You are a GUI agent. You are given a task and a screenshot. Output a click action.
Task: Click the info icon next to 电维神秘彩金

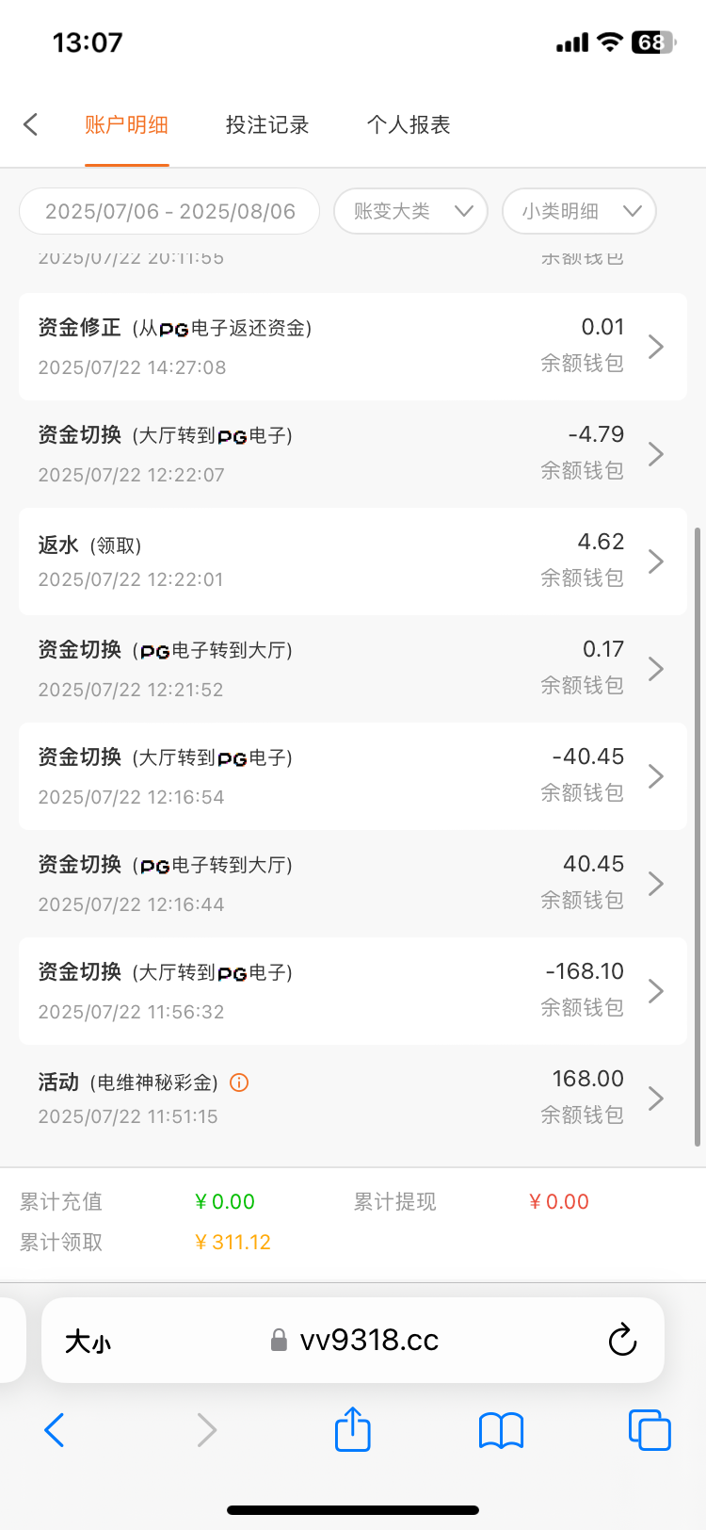tap(239, 1082)
